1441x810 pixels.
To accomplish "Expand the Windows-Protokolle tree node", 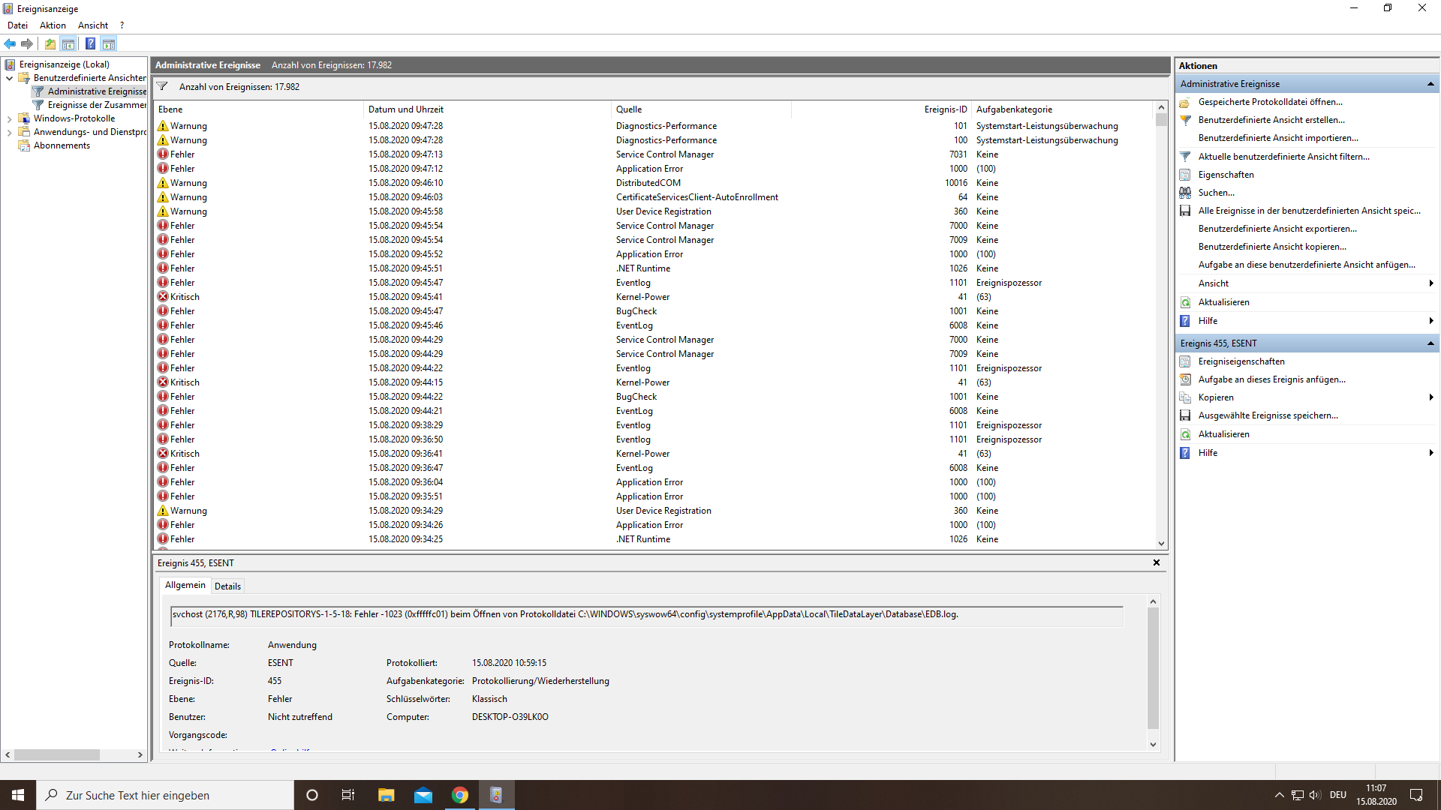I will coord(9,118).
